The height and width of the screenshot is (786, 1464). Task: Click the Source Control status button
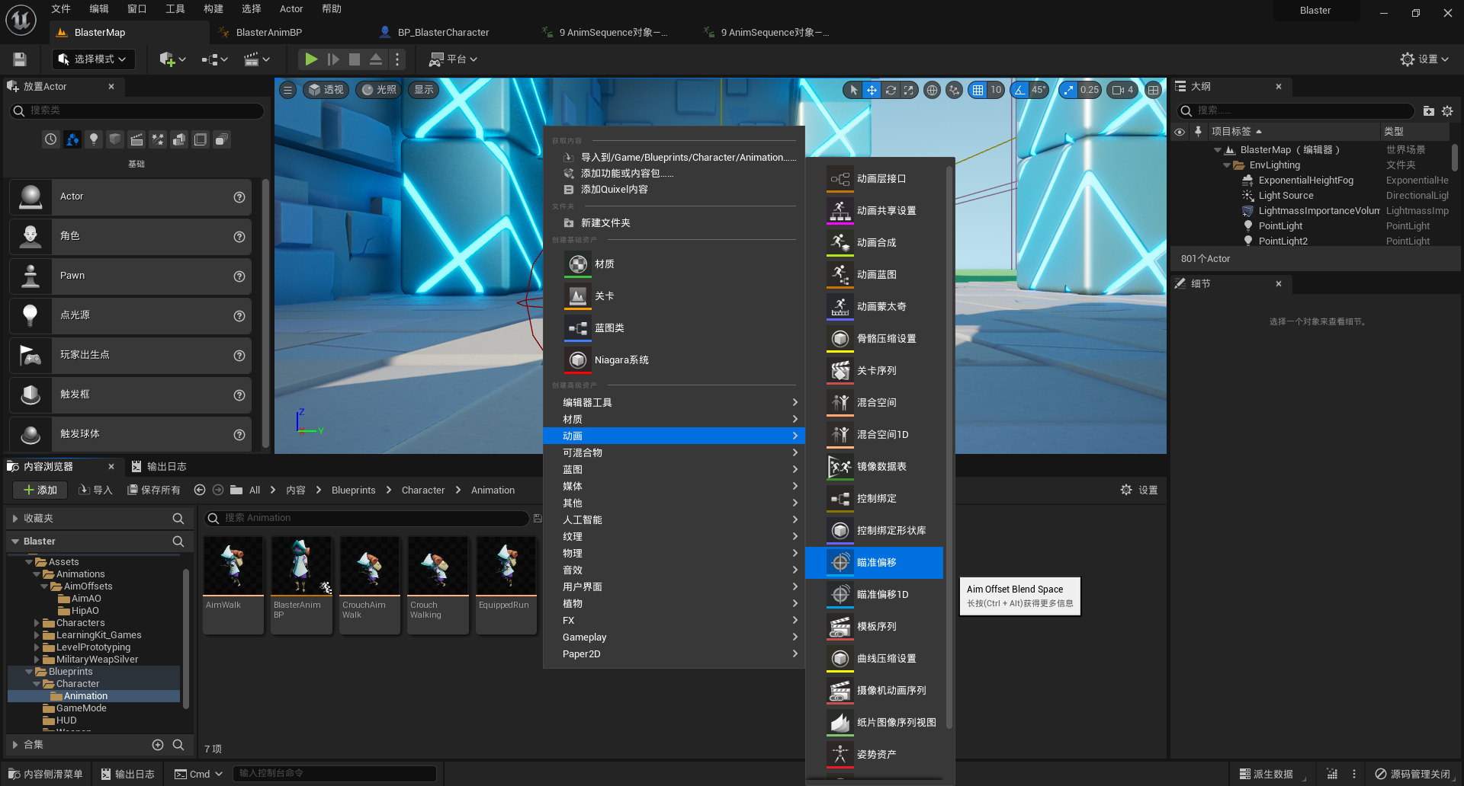coord(1413,774)
